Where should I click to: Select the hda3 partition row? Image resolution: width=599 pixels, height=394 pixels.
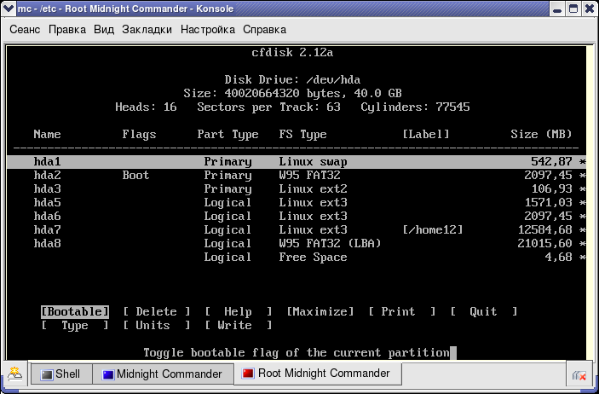[297, 189]
